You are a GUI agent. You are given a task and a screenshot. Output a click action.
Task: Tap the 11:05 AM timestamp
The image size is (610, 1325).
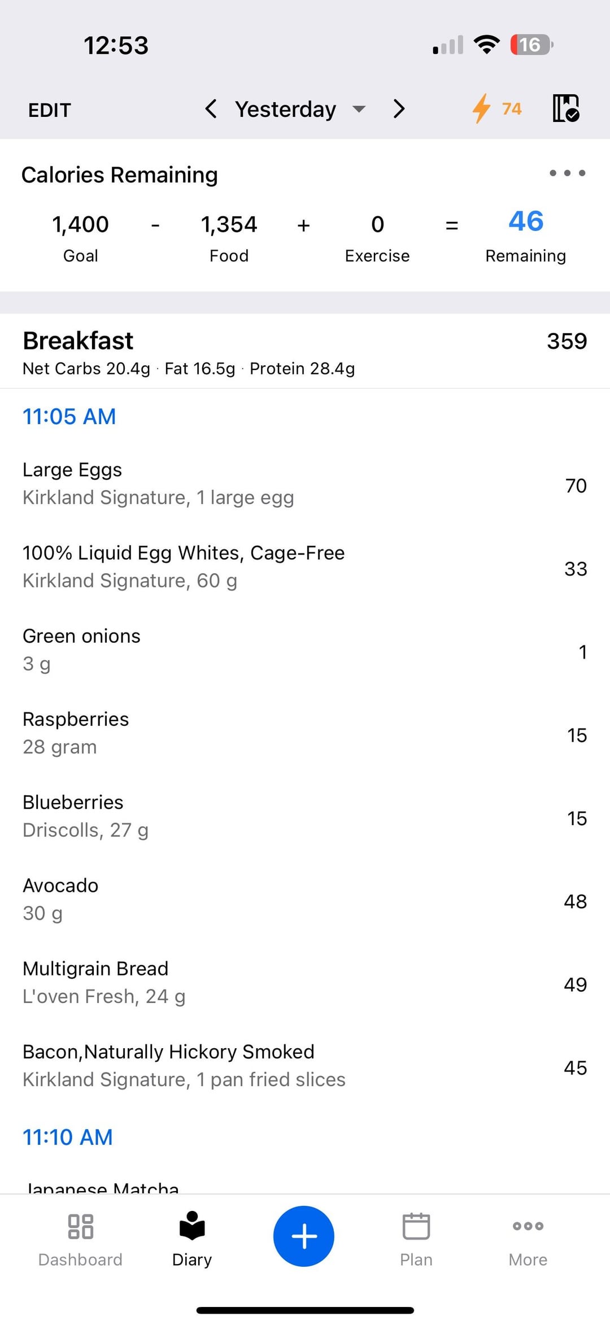pyautogui.click(x=69, y=417)
